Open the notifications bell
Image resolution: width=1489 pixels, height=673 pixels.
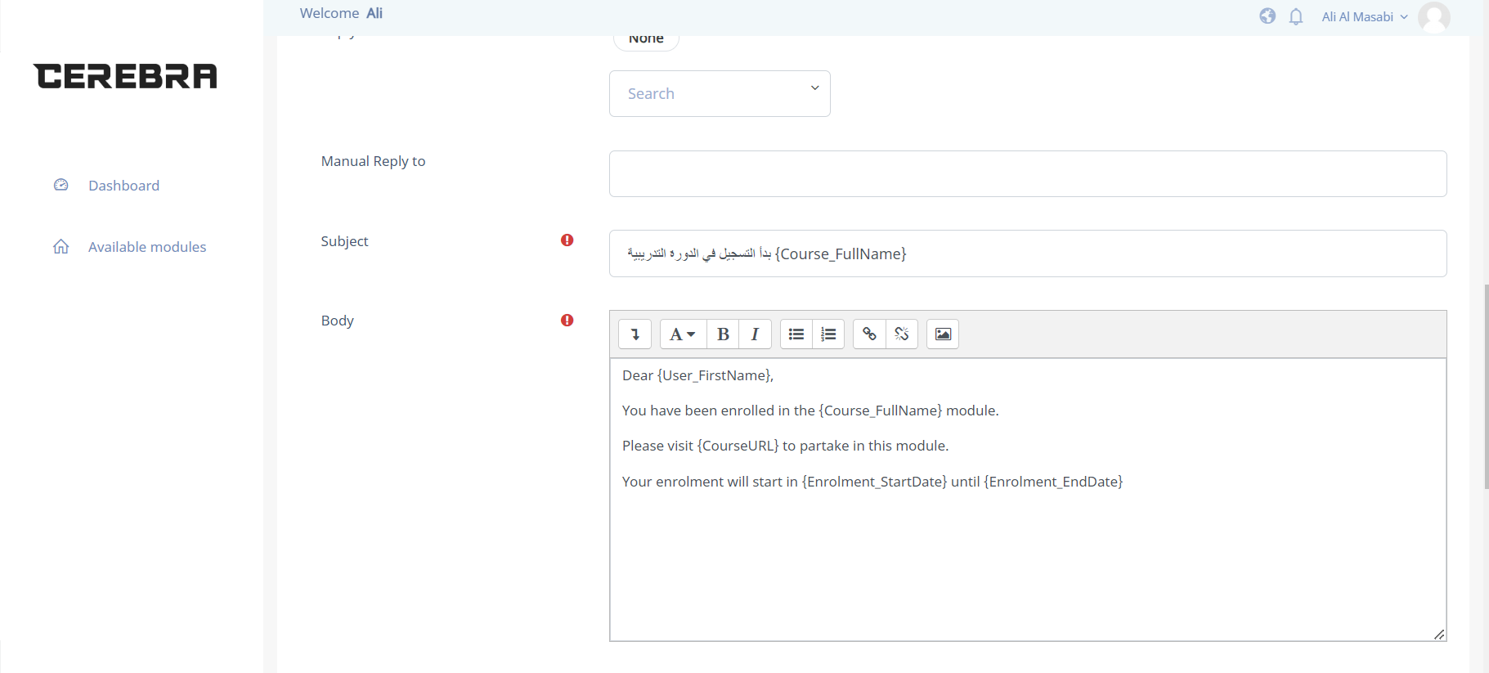coord(1296,16)
